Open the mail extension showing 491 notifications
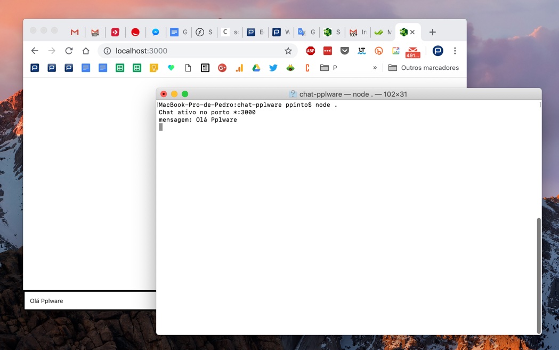This screenshot has width=559, height=350. point(412,51)
